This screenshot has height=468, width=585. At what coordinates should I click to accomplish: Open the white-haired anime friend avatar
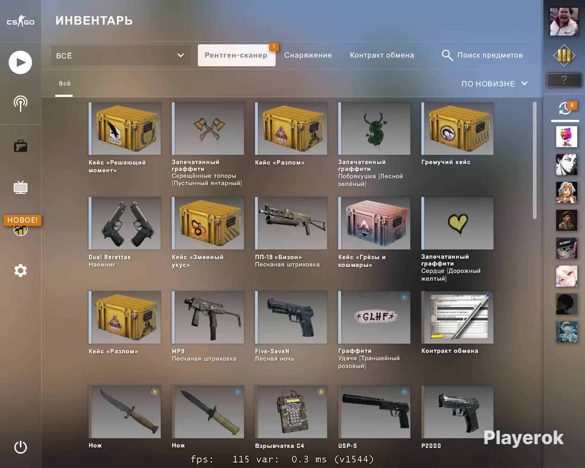[x=566, y=276]
